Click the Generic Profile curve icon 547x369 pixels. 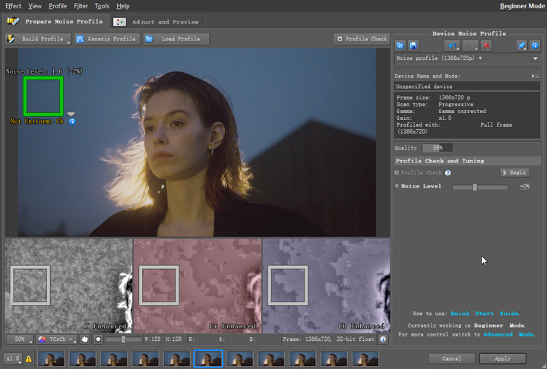80,39
